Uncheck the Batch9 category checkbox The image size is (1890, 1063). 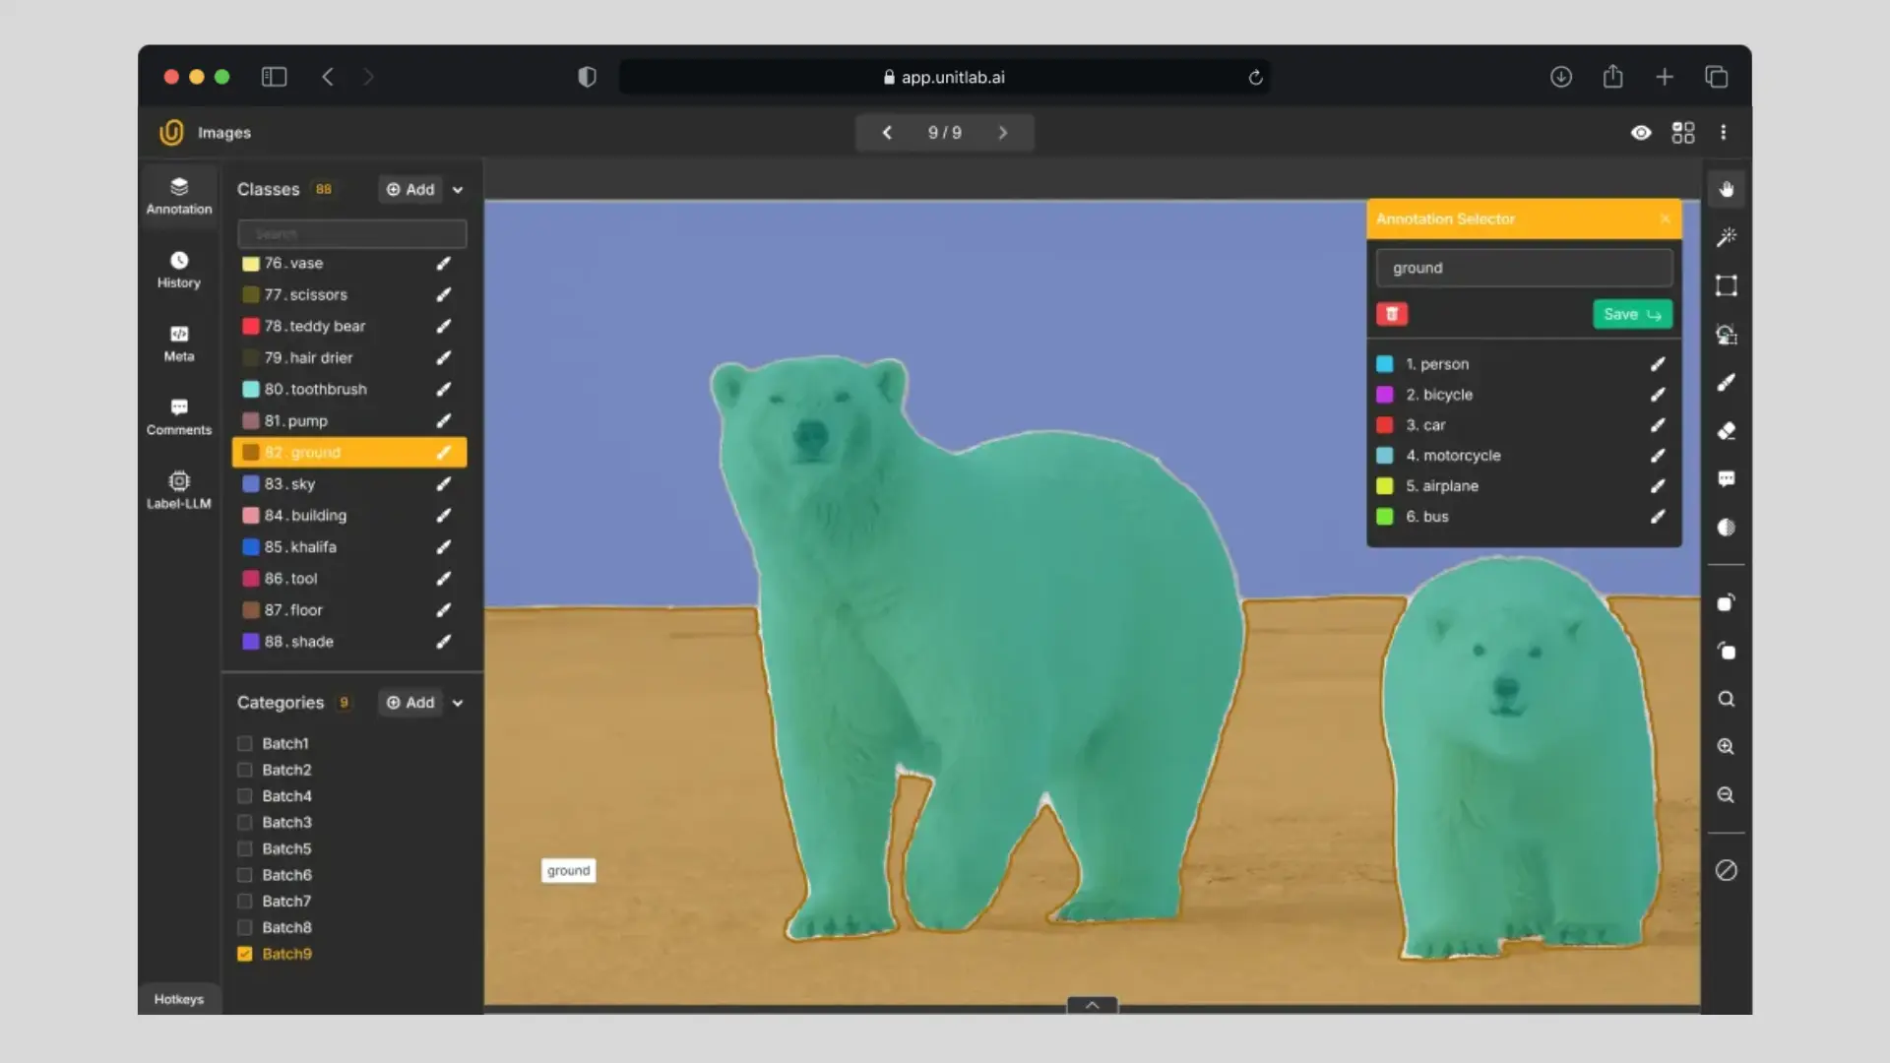pyautogui.click(x=245, y=954)
